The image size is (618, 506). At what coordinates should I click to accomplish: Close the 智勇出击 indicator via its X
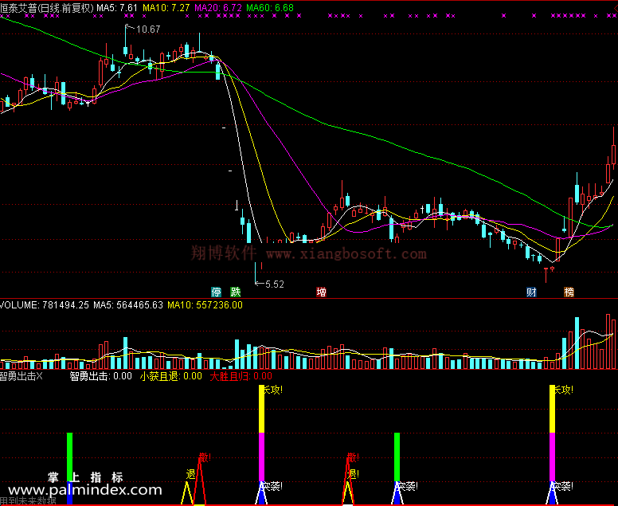39,376
